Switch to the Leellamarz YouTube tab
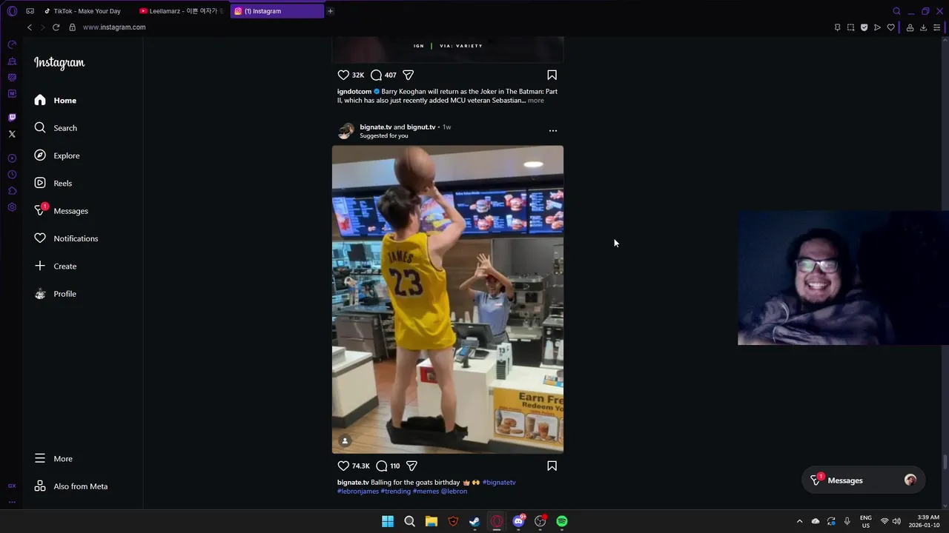949x533 pixels. pos(182,11)
